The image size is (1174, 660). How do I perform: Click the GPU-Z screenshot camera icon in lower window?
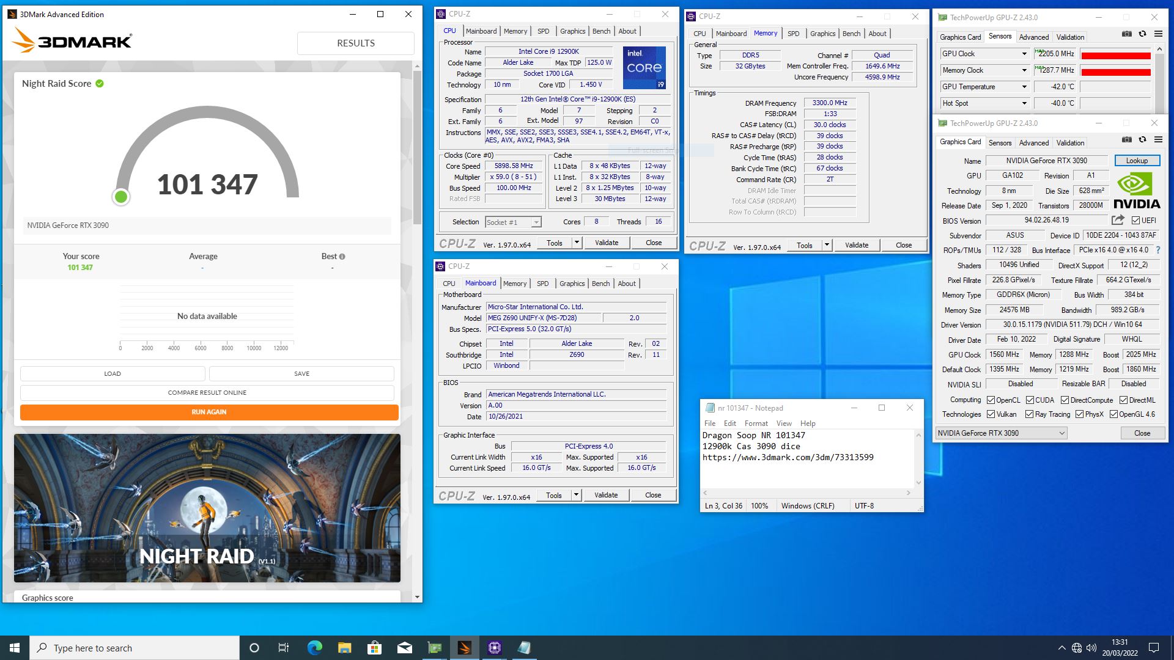[1127, 140]
